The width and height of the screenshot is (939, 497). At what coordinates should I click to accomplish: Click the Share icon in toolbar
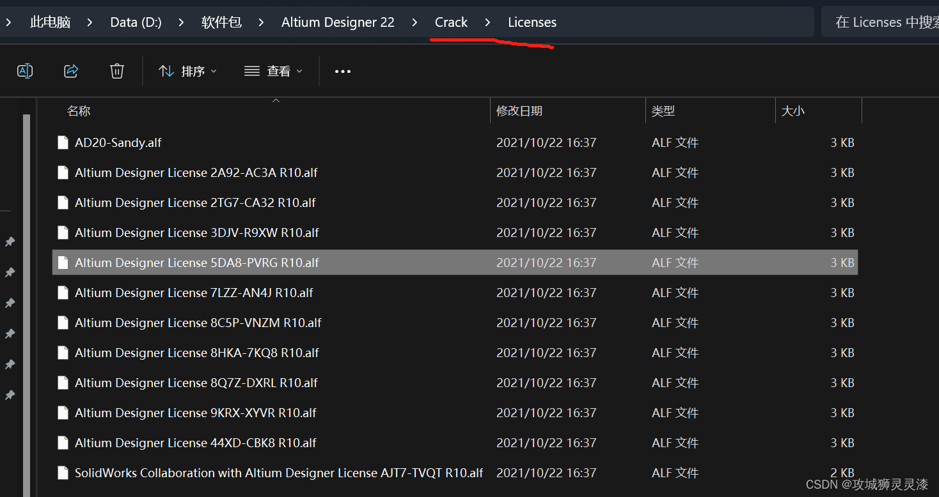pos(71,71)
